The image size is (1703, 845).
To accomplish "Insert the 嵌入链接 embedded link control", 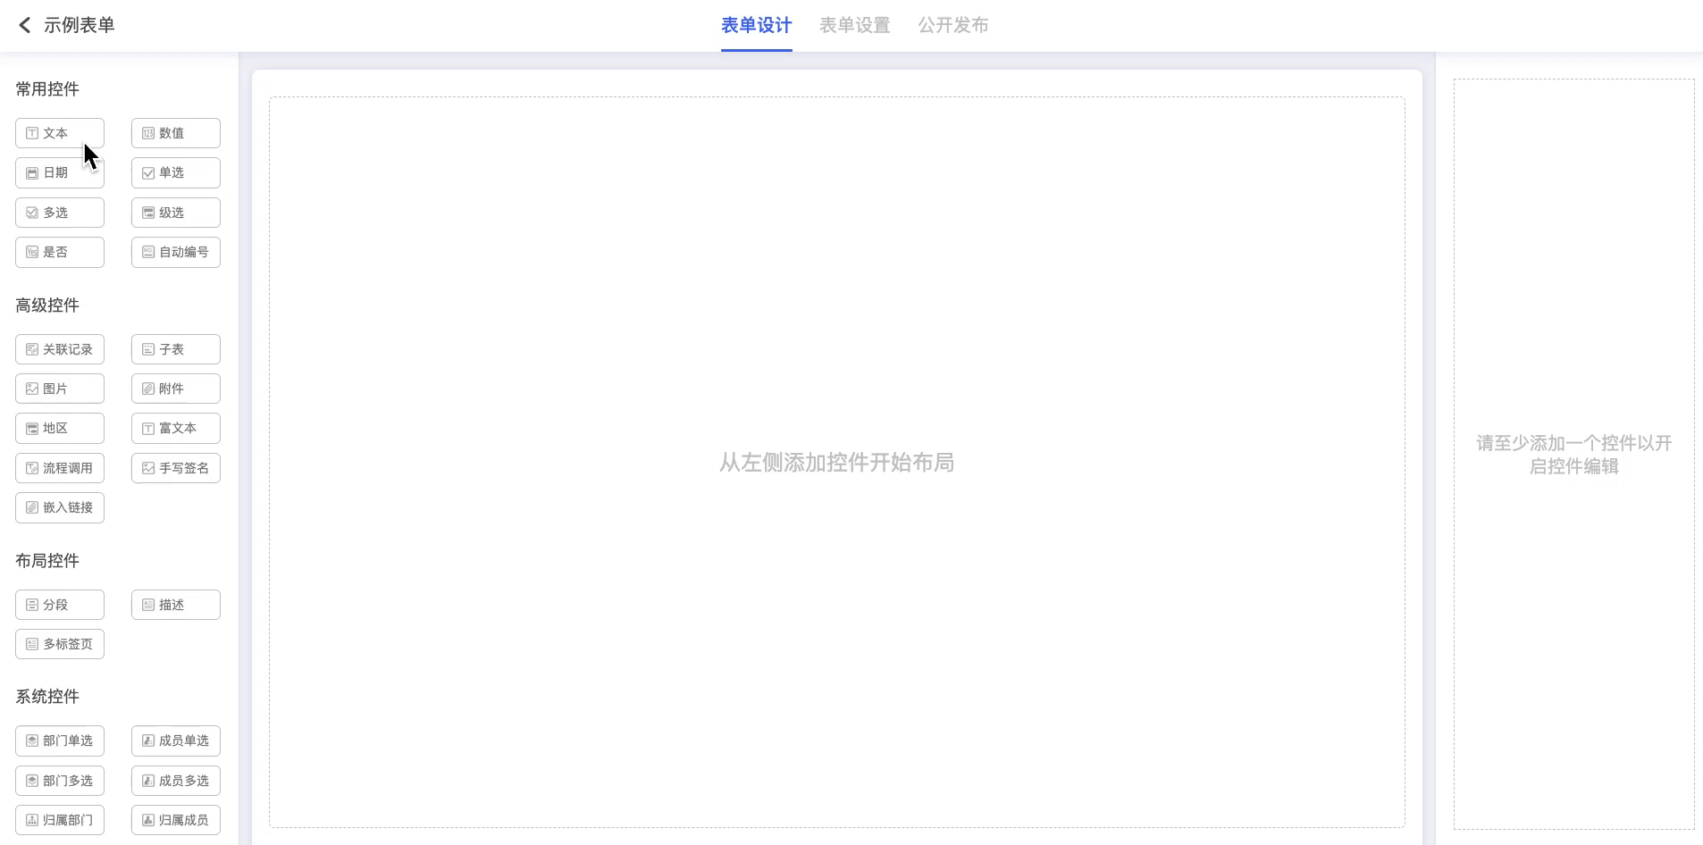I will tap(59, 507).
